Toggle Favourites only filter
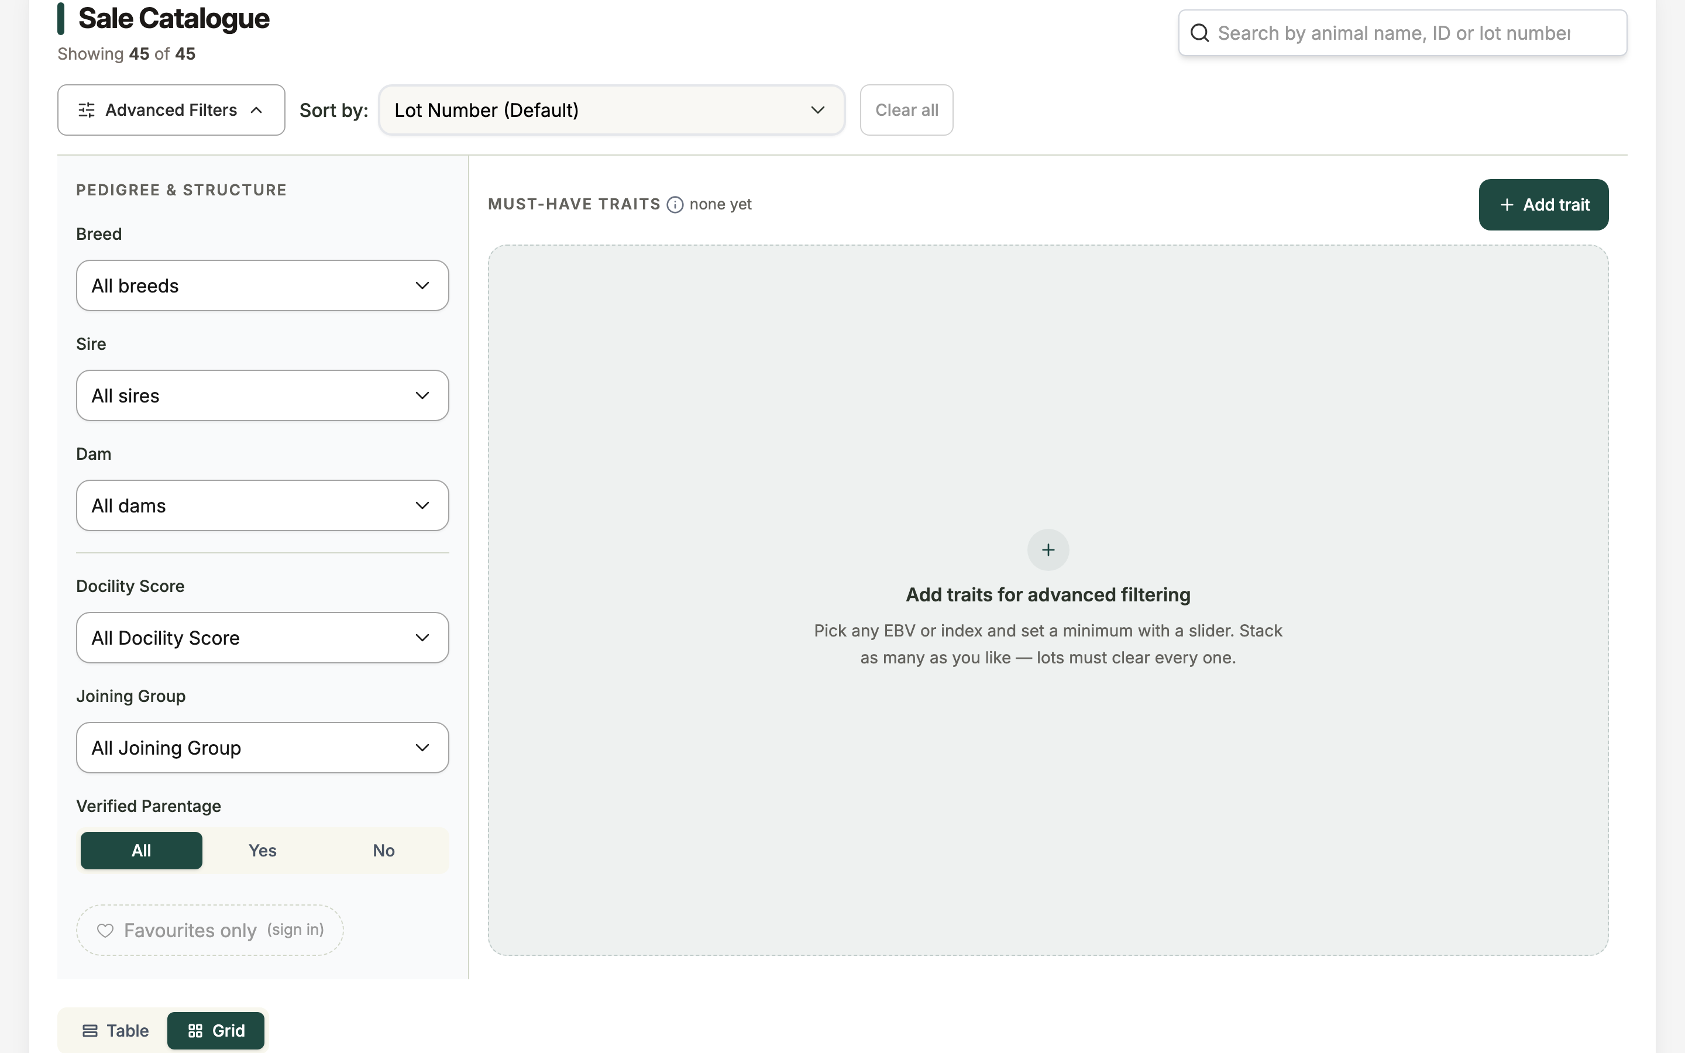Screen dimensions: 1685x1053 coord(209,930)
